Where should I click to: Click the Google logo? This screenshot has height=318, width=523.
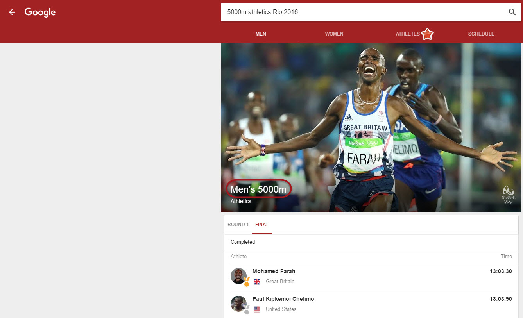(x=40, y=12)
